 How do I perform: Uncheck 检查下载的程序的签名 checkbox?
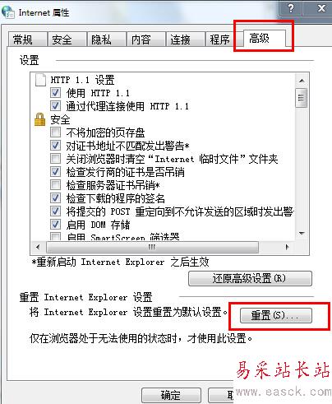click(x=55, y=198)
